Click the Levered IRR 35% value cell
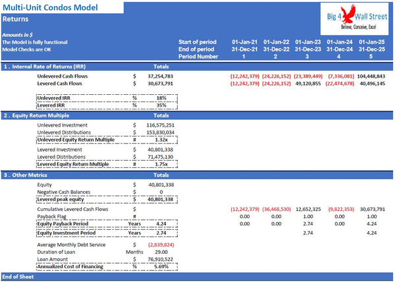 pos(161,105)
